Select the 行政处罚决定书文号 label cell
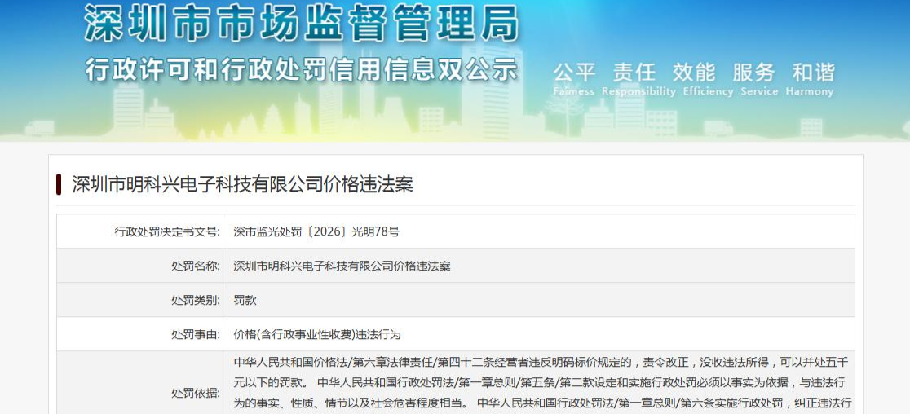Viewport: 910px width, 414px height. [x=142, y=232]
